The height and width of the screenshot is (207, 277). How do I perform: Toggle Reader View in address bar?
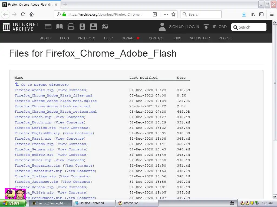[x=154, y=14]
